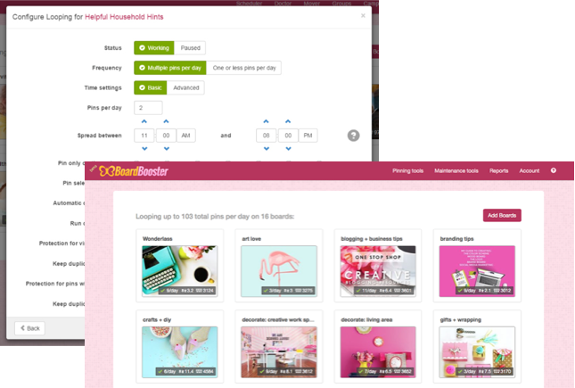Open the blogging + business tips board thumbnail
Viewport: 575px width, 388px height.
tap(378, 271)
